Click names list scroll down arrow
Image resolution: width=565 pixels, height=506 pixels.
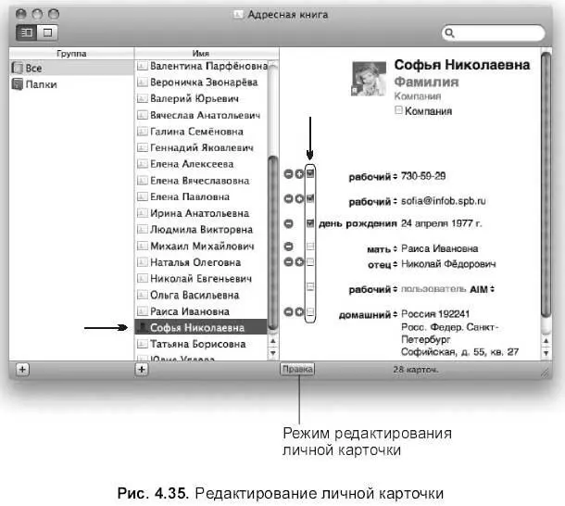click(x=272, y=353)
